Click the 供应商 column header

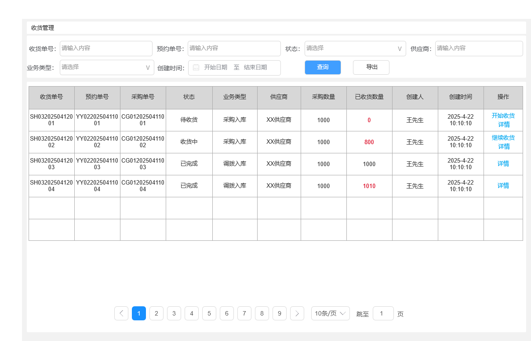[279, 97]
